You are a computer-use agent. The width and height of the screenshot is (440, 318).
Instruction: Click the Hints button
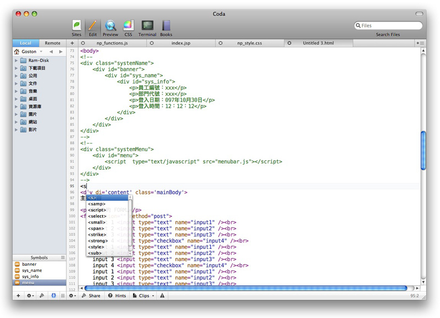[117, 295]
